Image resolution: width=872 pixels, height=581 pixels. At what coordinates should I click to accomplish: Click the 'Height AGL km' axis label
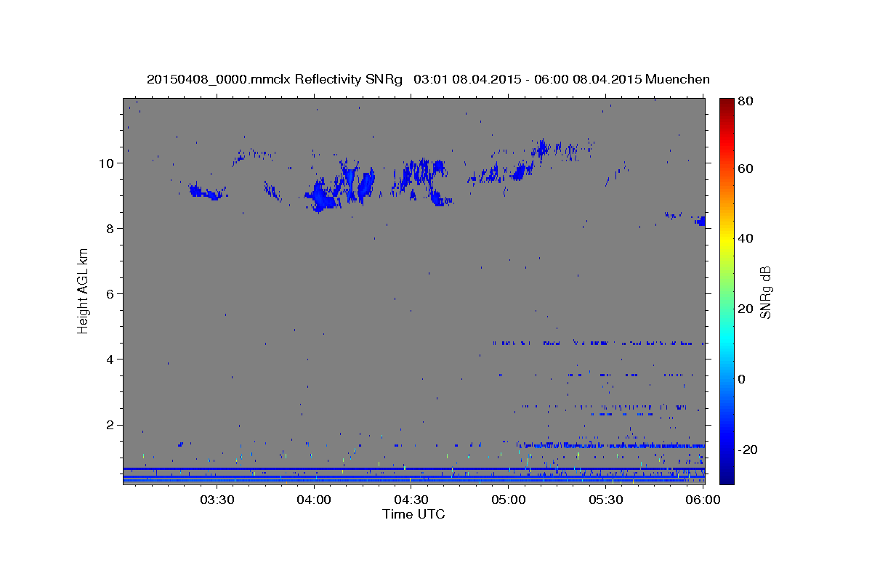coord(84,291)
